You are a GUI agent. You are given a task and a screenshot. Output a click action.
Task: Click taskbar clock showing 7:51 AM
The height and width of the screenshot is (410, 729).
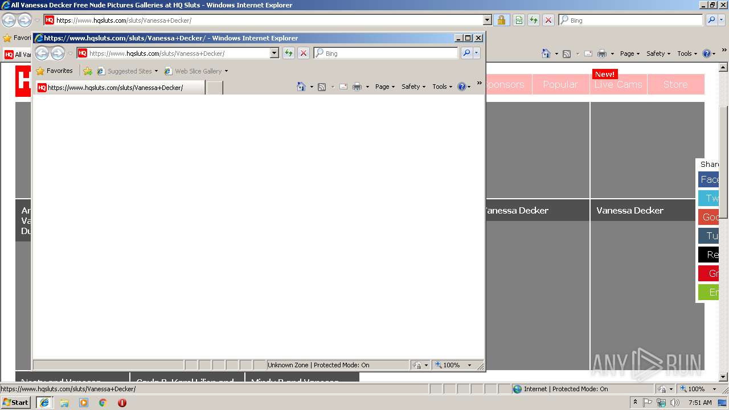pyautogui.click(x=699, y=403)
